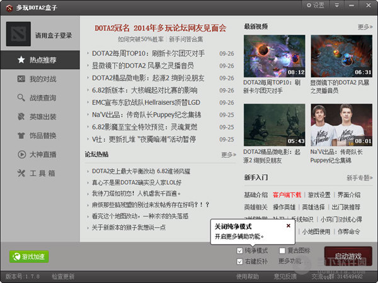Open the title bar dropdown menu arrow
The height and width of the screenshot is (283, 378).
click(x=337, y=5)
